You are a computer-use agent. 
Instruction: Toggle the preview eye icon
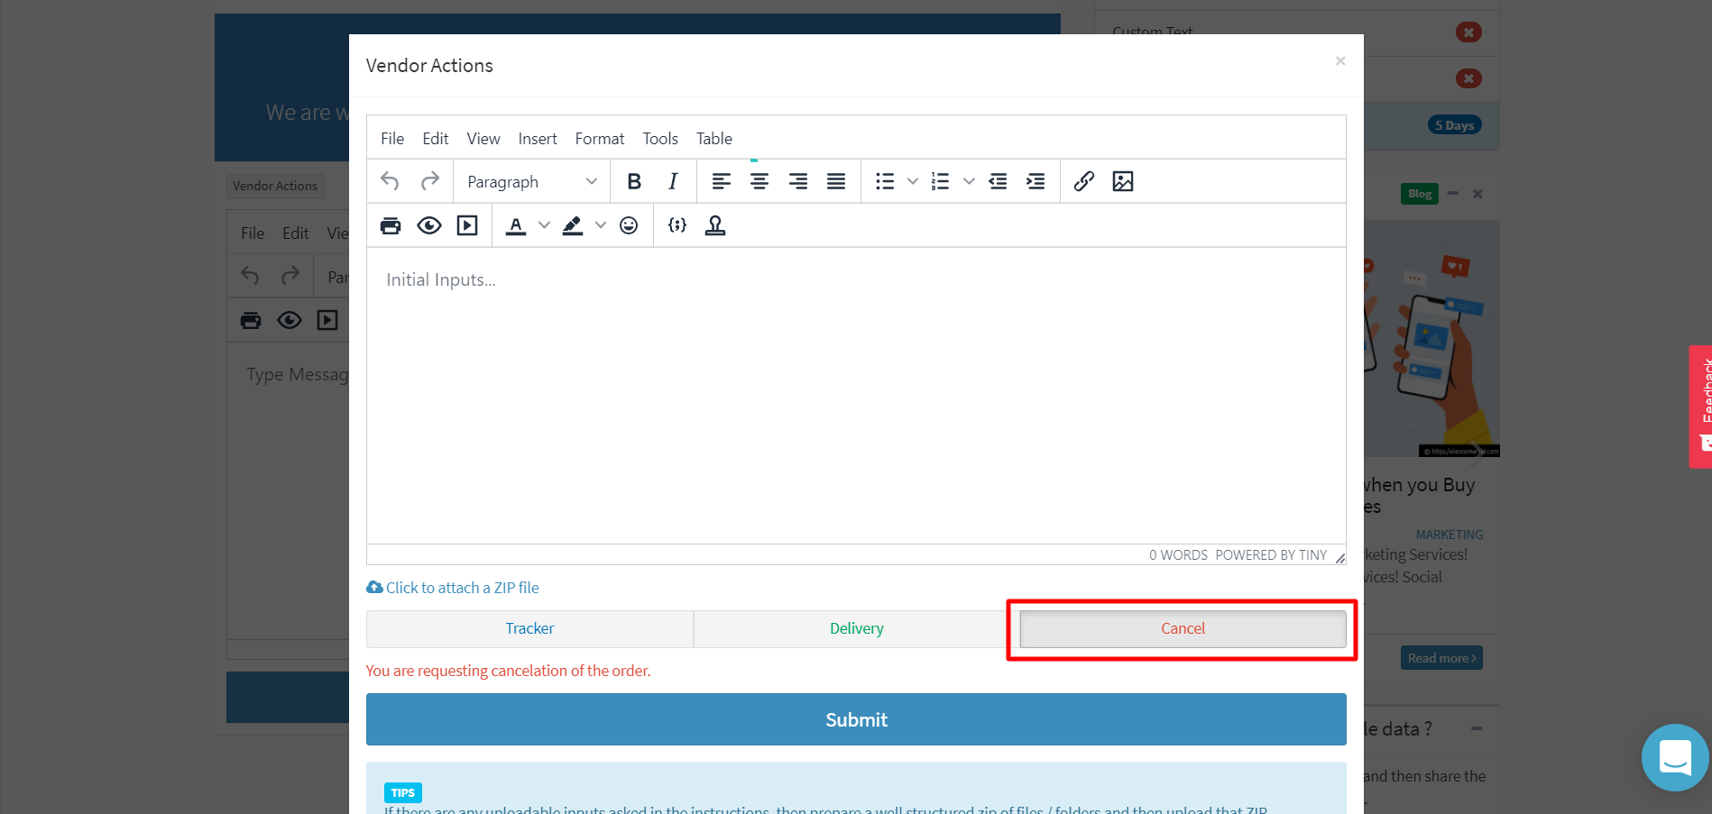[x=429, y=225]
